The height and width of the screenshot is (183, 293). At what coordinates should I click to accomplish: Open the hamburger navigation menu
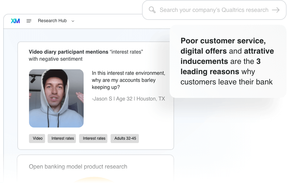click(29, 21)
